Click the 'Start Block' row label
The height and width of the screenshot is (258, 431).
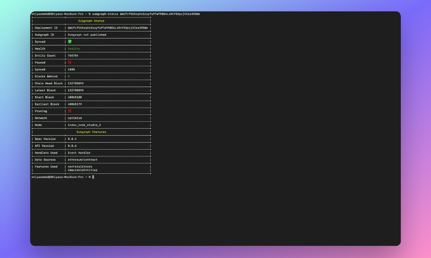(44, 97)
